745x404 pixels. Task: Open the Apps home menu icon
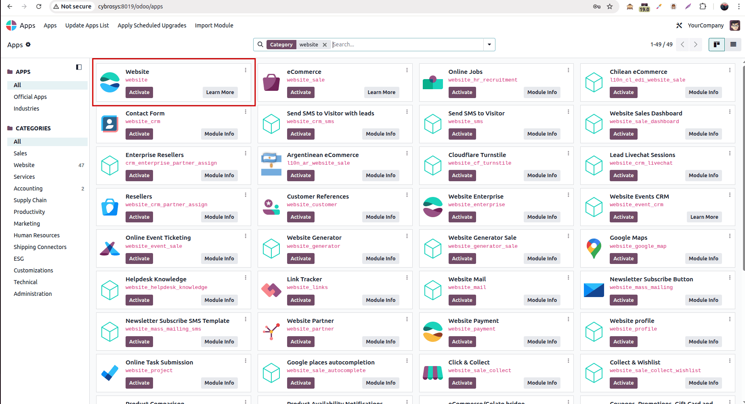11,25
